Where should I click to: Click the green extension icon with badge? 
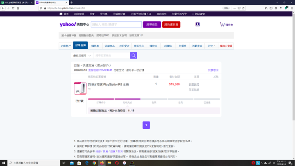click(286, 8)
